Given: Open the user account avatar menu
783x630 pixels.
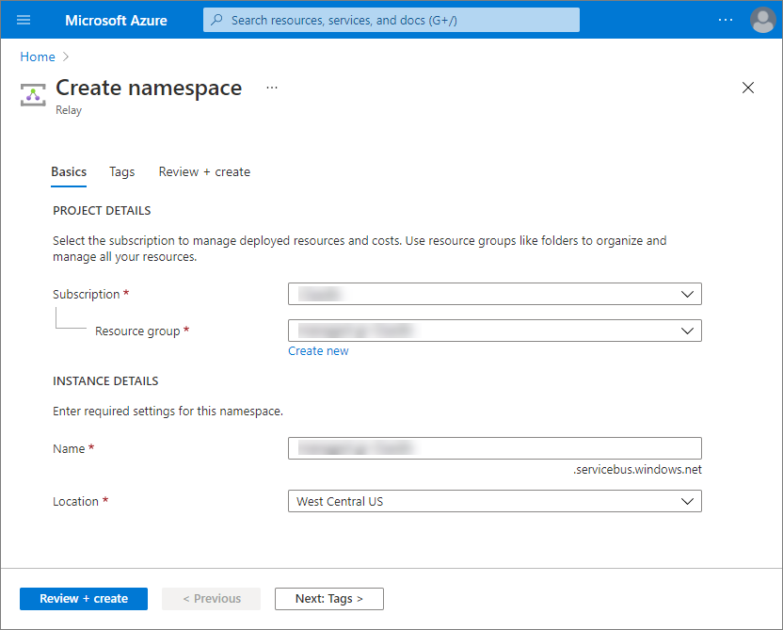Looking at the screenshot, I should pyautogui.click(x=762, y=20).
